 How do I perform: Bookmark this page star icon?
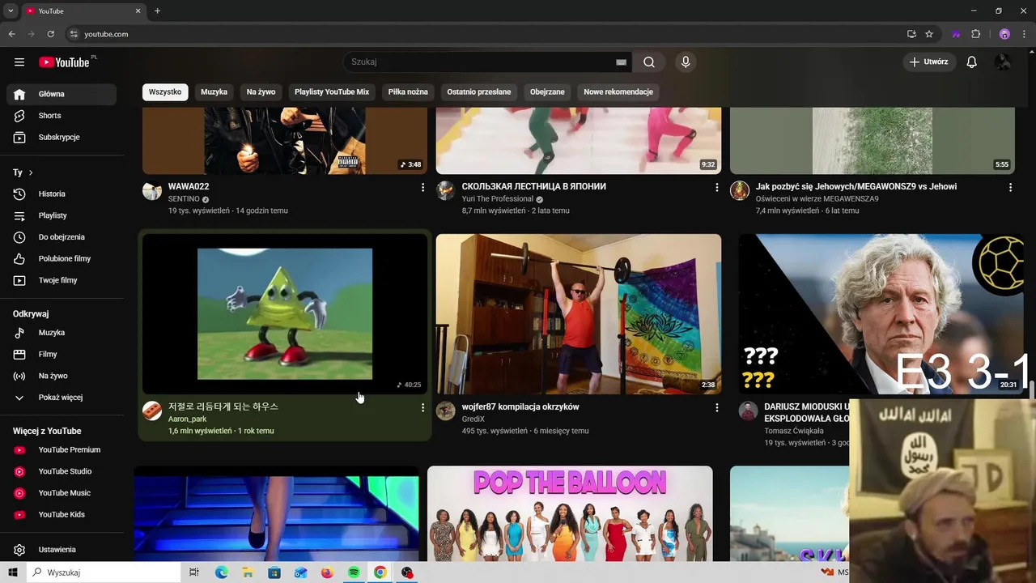[x=929, y=34]
